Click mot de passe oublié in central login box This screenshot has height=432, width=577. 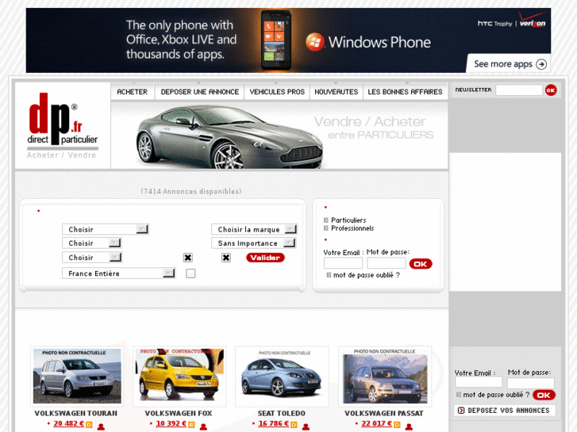click(366, 275)
